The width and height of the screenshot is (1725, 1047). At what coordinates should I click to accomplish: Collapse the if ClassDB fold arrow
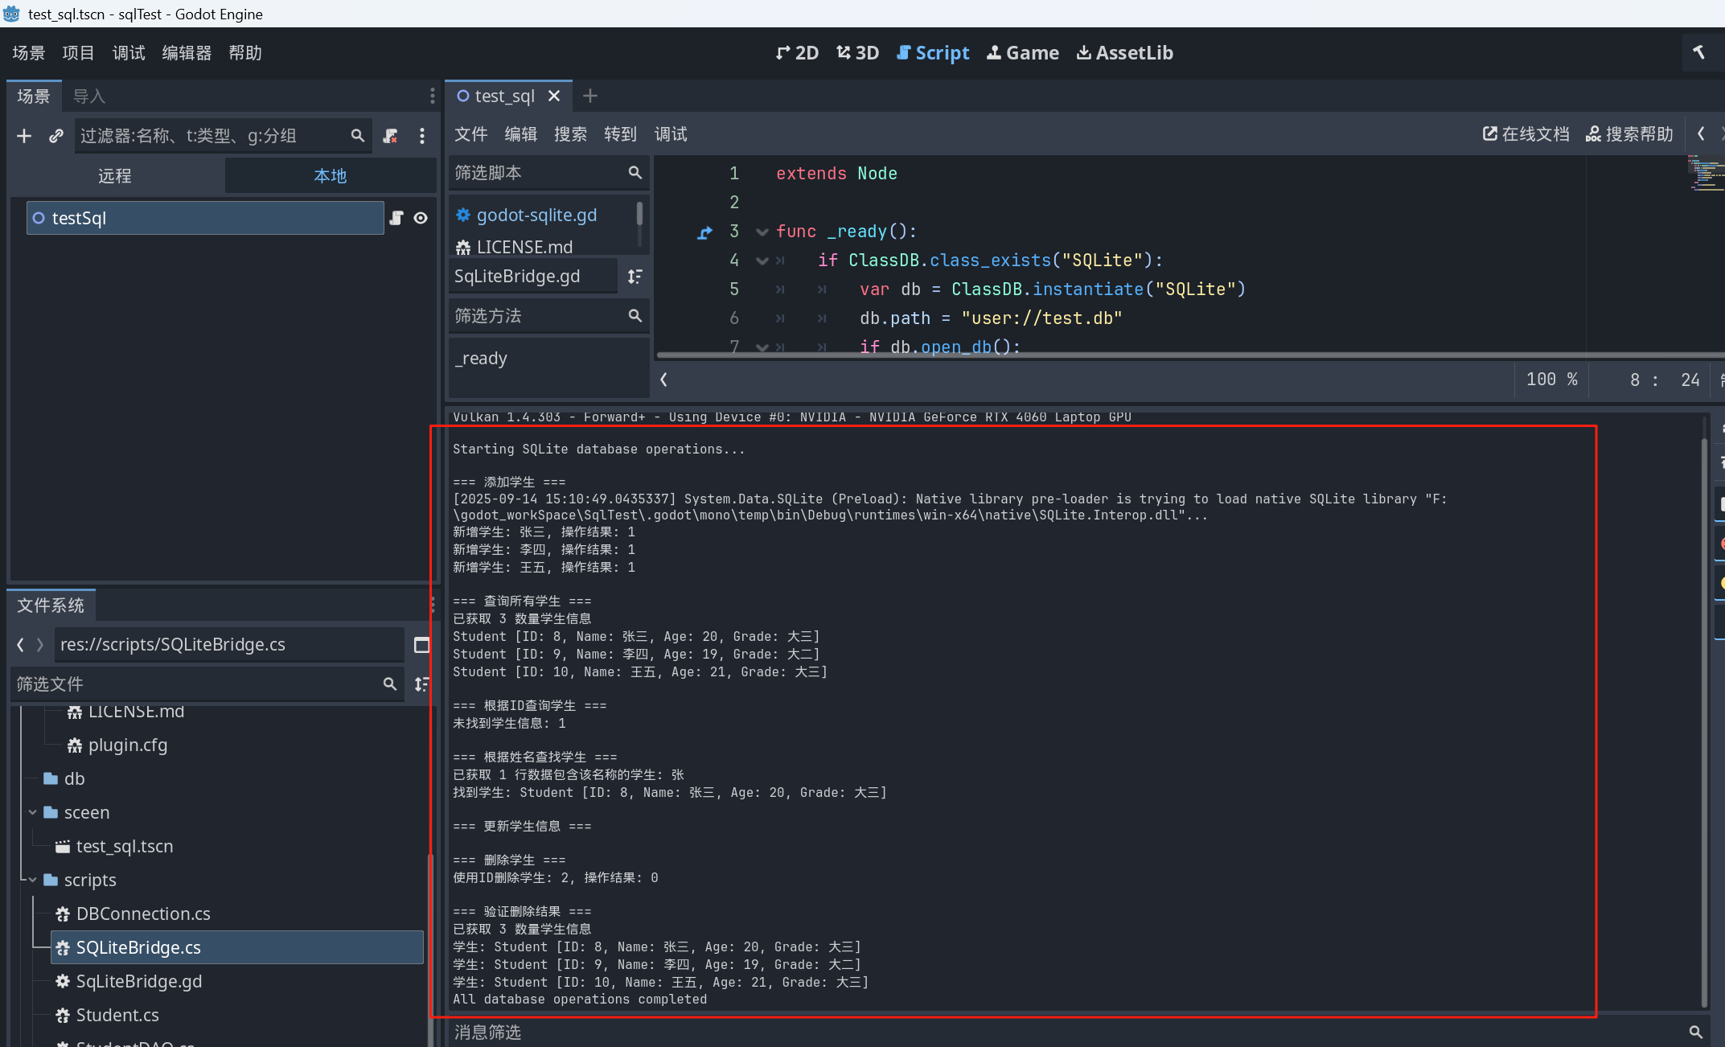(762, 261)
